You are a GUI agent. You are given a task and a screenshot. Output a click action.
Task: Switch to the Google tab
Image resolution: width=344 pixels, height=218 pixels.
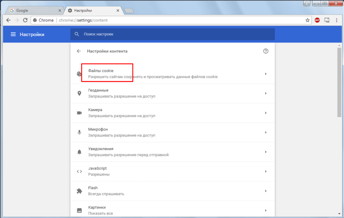click(x=34, y=10)
